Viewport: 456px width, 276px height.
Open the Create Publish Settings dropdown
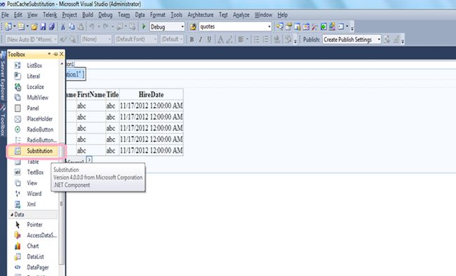379,39
